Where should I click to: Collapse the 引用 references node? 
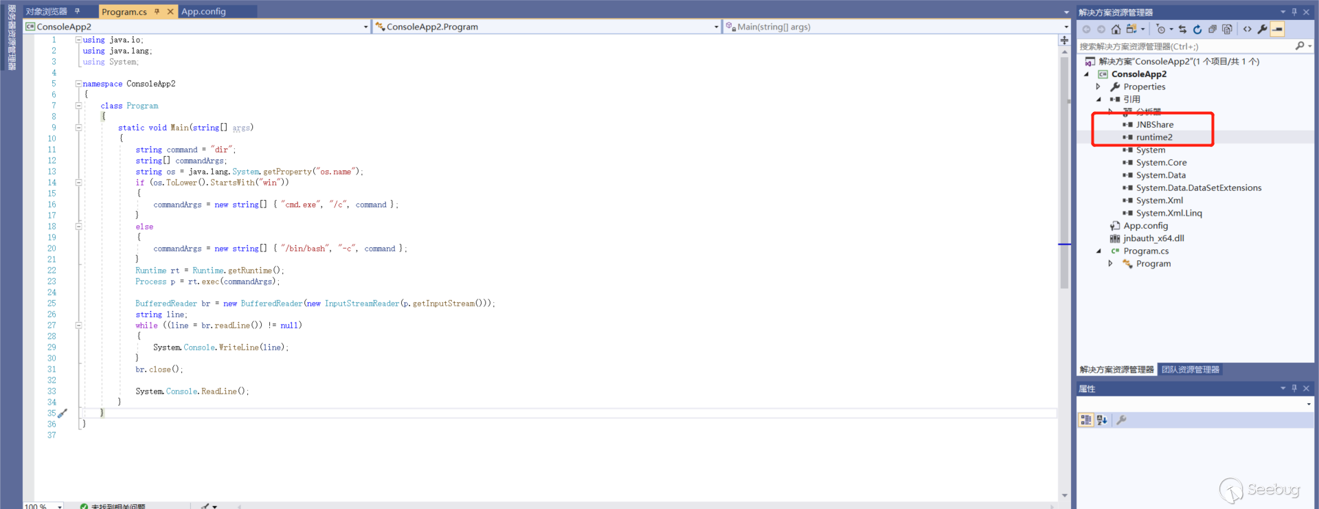click(1098, 100)
